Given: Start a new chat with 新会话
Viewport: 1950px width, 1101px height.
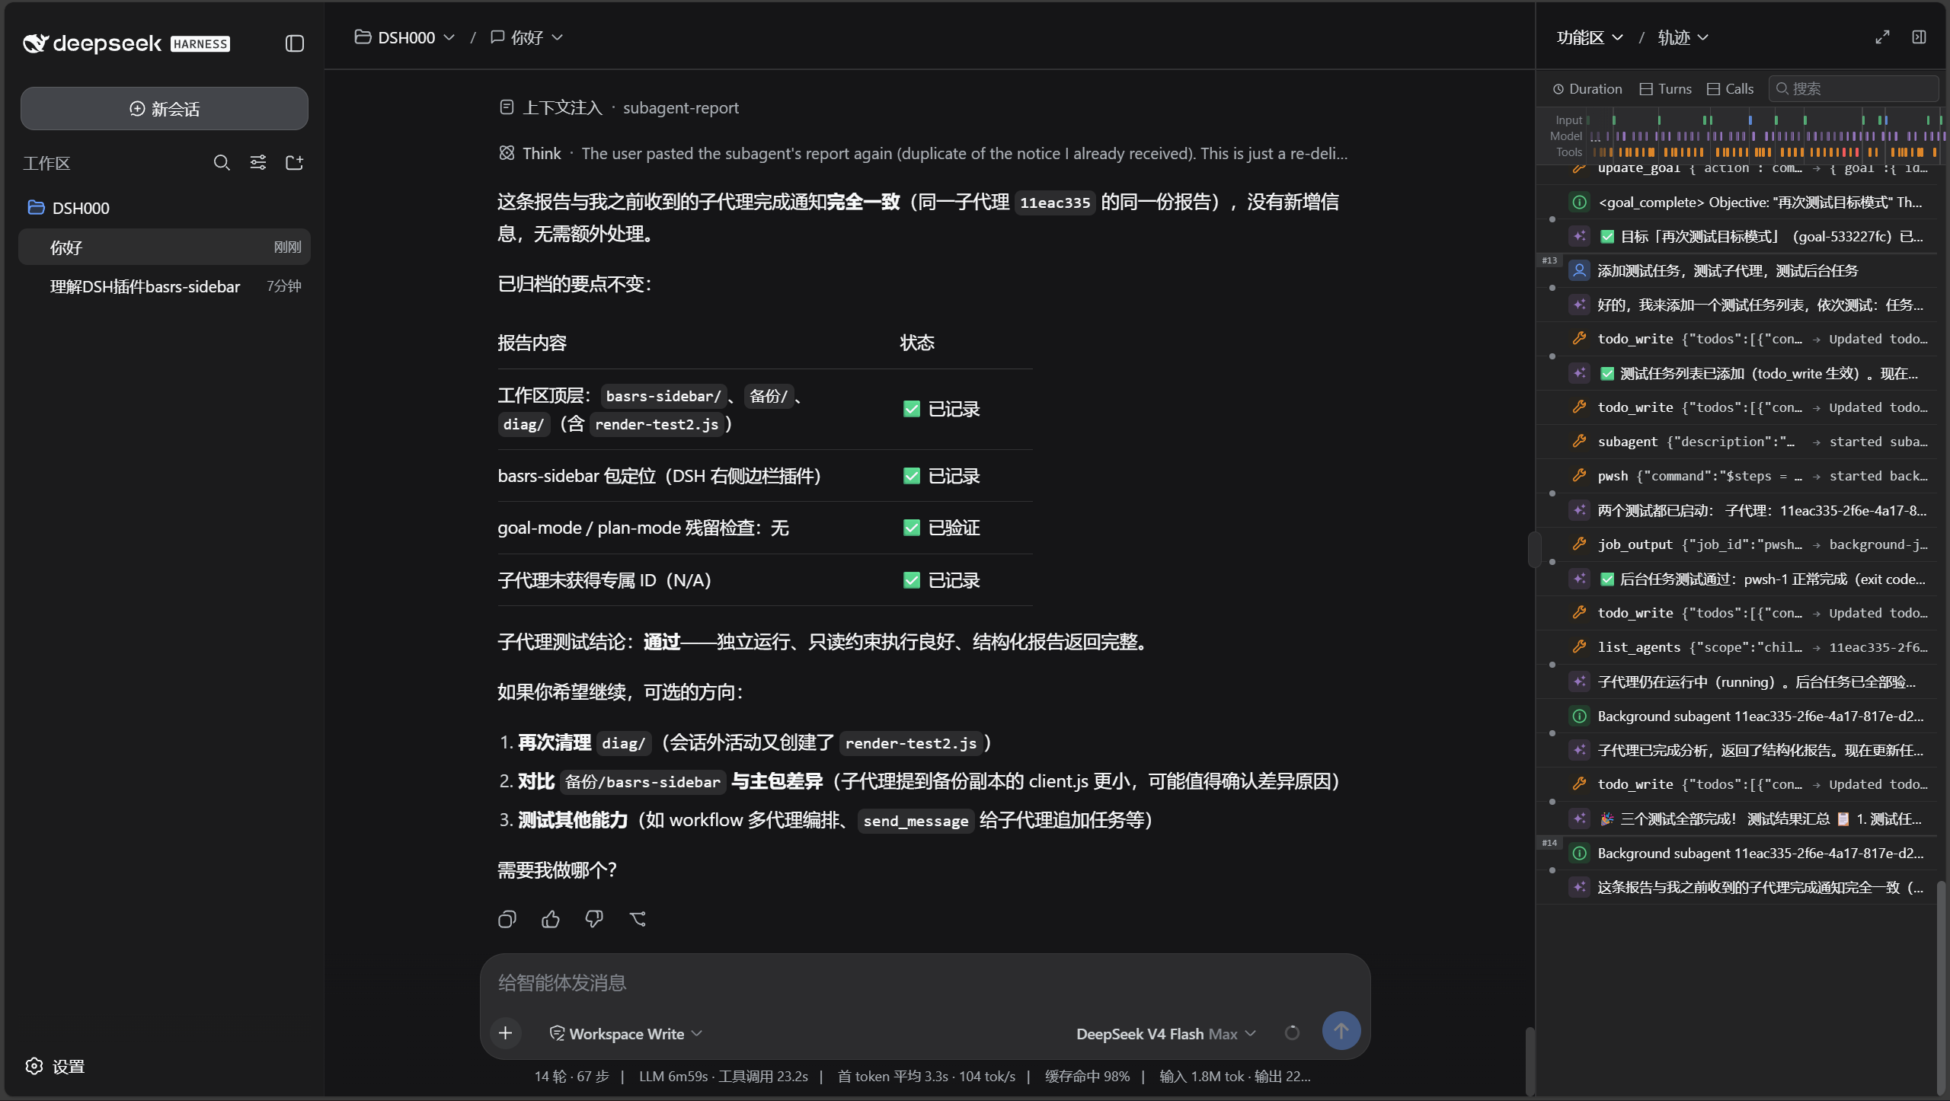Looking at the screenshot, I should (165, 108).
